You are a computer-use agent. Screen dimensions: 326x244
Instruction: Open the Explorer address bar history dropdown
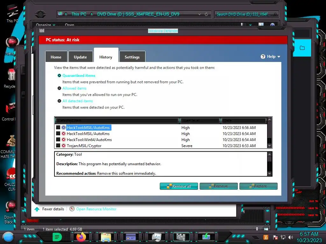[199, 14]
